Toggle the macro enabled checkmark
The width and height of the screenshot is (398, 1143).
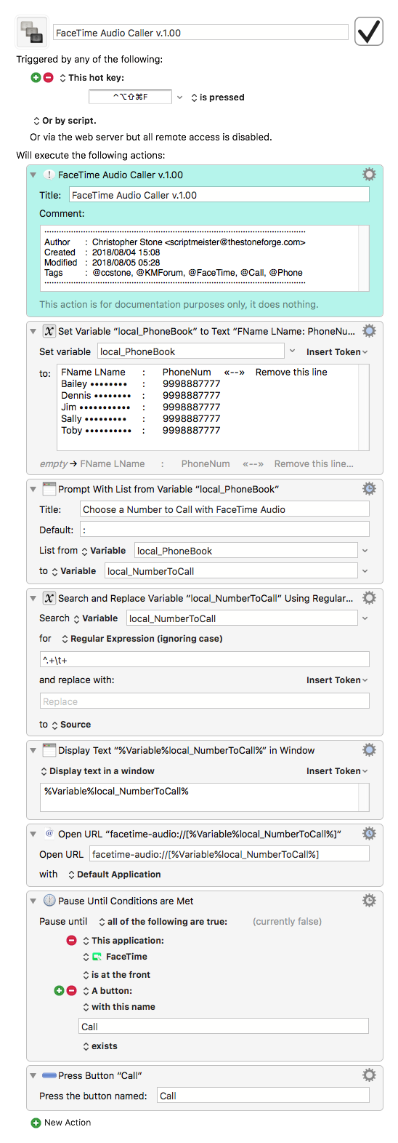369,32
